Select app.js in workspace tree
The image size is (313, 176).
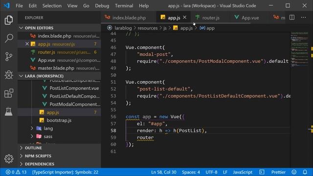coord(59,112)
